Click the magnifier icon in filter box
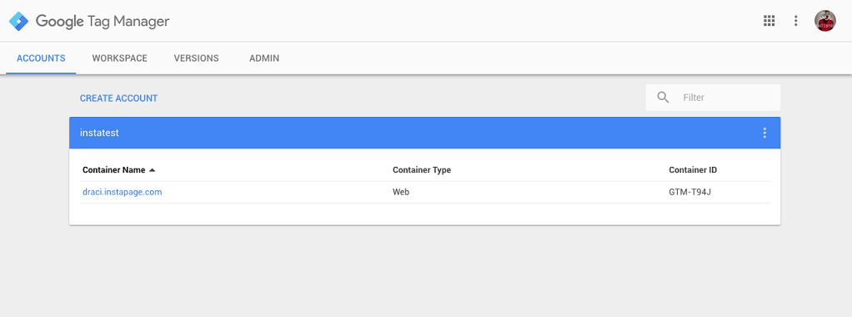 [663, 98]
